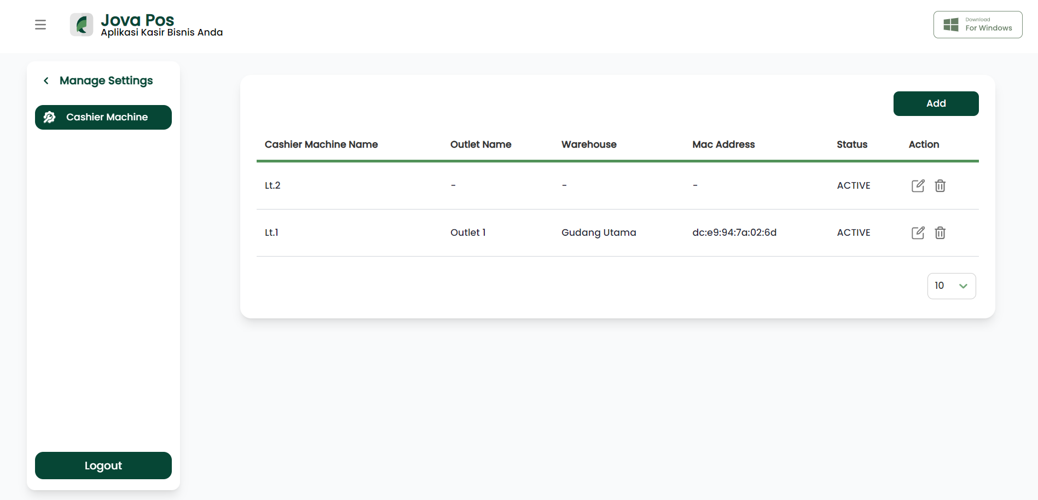Delete the Lt.1 cashier machine
This screenshot has width=1038, height=500.
(x=940, y=232)
